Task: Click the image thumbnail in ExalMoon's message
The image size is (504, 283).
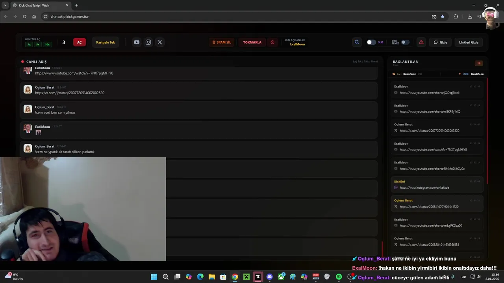Action: [x=38, y=132]
